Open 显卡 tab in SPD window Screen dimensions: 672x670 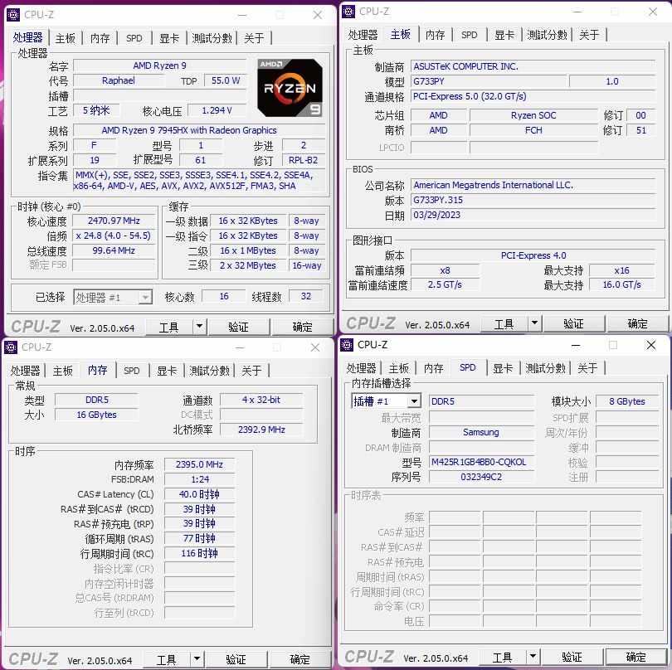click(503, 368)
